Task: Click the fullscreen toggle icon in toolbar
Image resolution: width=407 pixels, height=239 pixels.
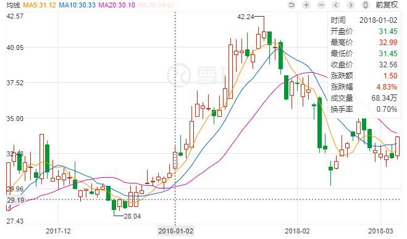Action: (366, 5)
